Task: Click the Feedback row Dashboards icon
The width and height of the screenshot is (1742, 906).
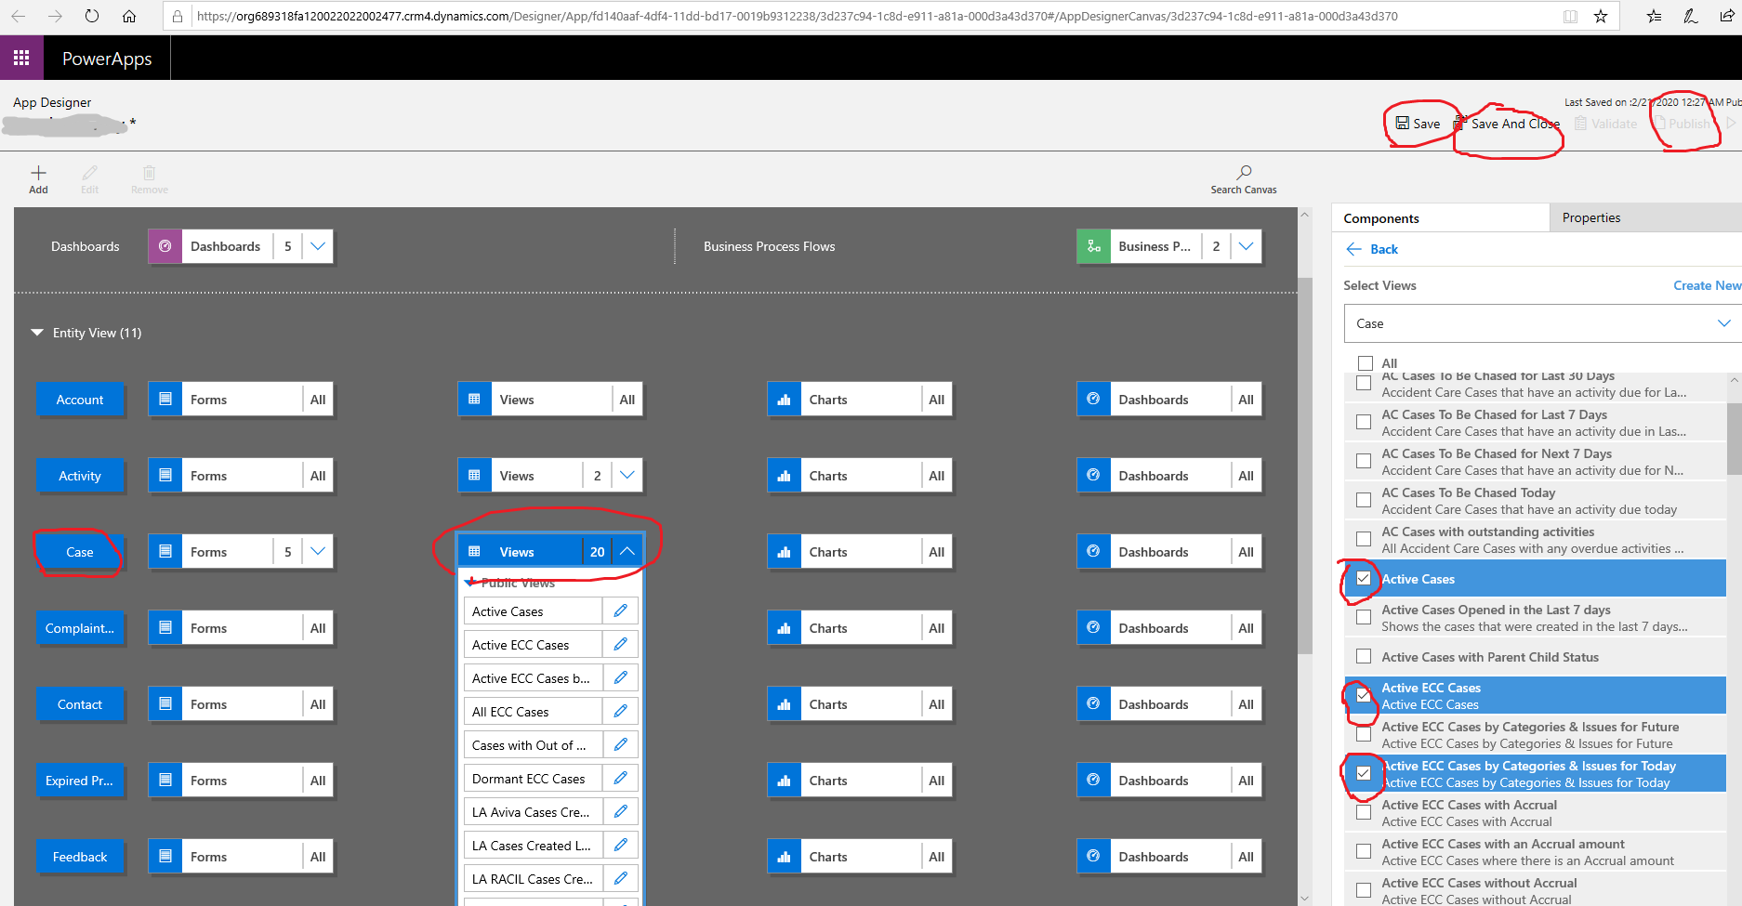Action: [x=1093, y=857]
